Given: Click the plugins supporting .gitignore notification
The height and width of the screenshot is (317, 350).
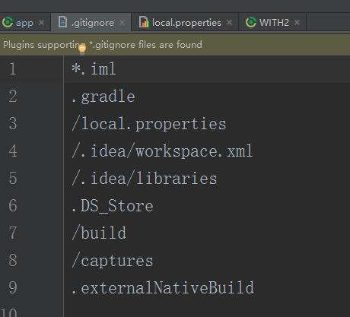Looking at the screenshot, I should click(103, 45).
